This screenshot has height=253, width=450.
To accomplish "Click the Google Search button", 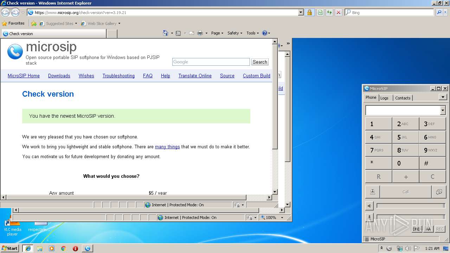I will tap(260, 62).
